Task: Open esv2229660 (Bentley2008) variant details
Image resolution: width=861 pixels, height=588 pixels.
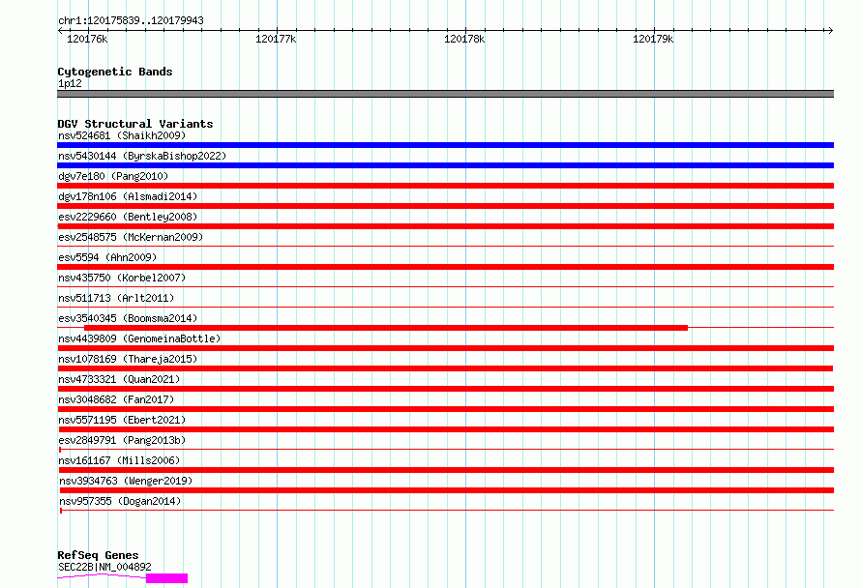Action: [x=128, y=217]
